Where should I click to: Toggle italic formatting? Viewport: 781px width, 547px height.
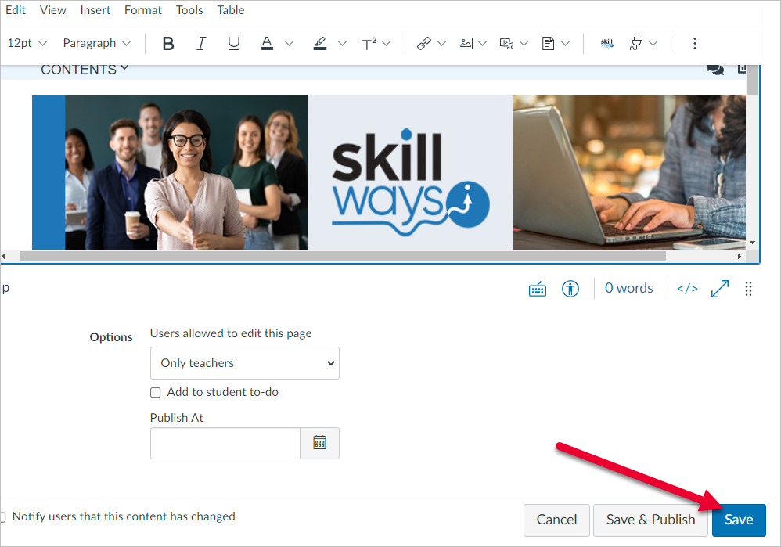(x=201, y=44)
